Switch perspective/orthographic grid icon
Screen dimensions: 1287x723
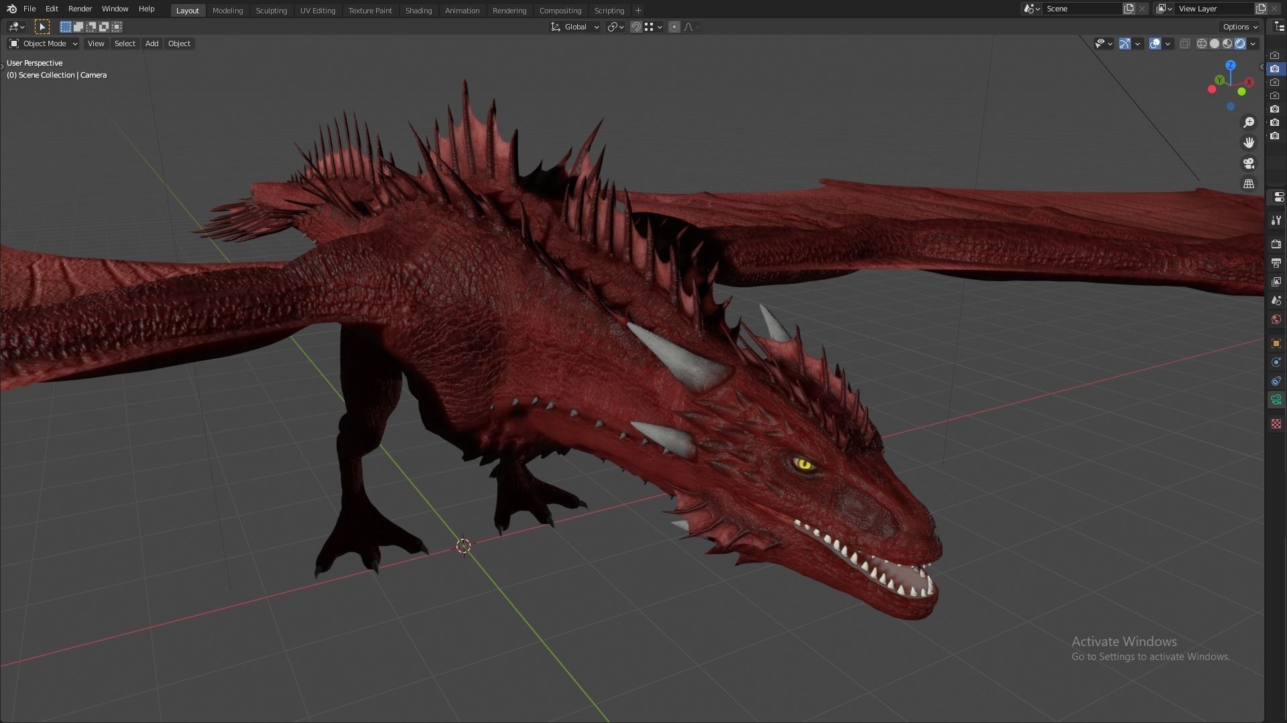coord(1249,183)
